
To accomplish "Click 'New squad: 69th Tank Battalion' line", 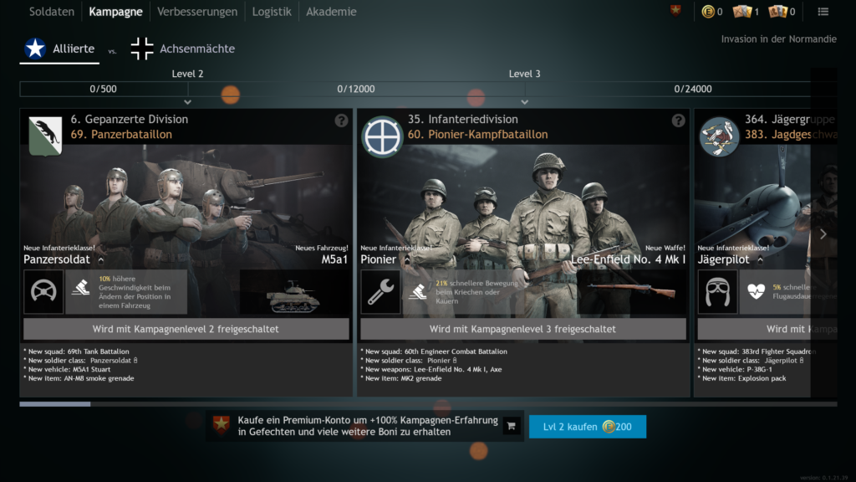I will point(76,351).
